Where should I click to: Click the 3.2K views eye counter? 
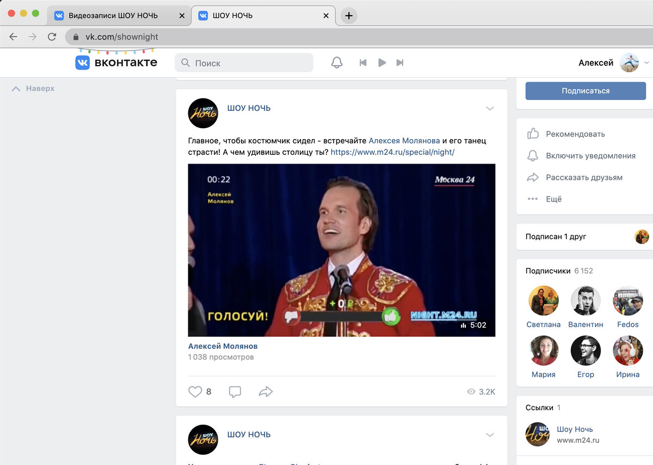[x=481, y=392]
